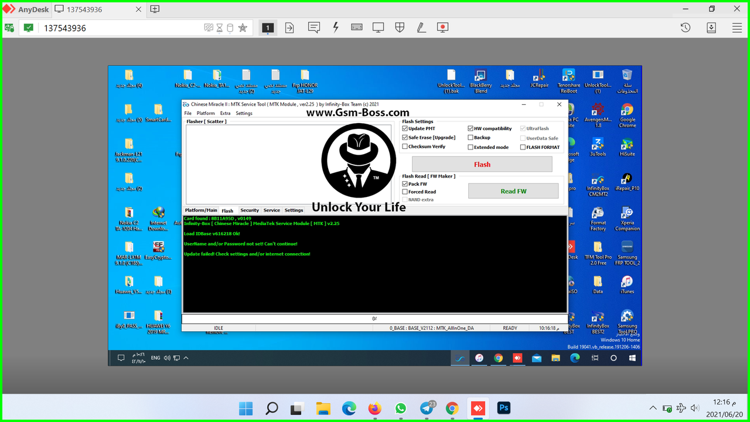Expand hidden tray icons on host taskbar

[x=653, y=408]
